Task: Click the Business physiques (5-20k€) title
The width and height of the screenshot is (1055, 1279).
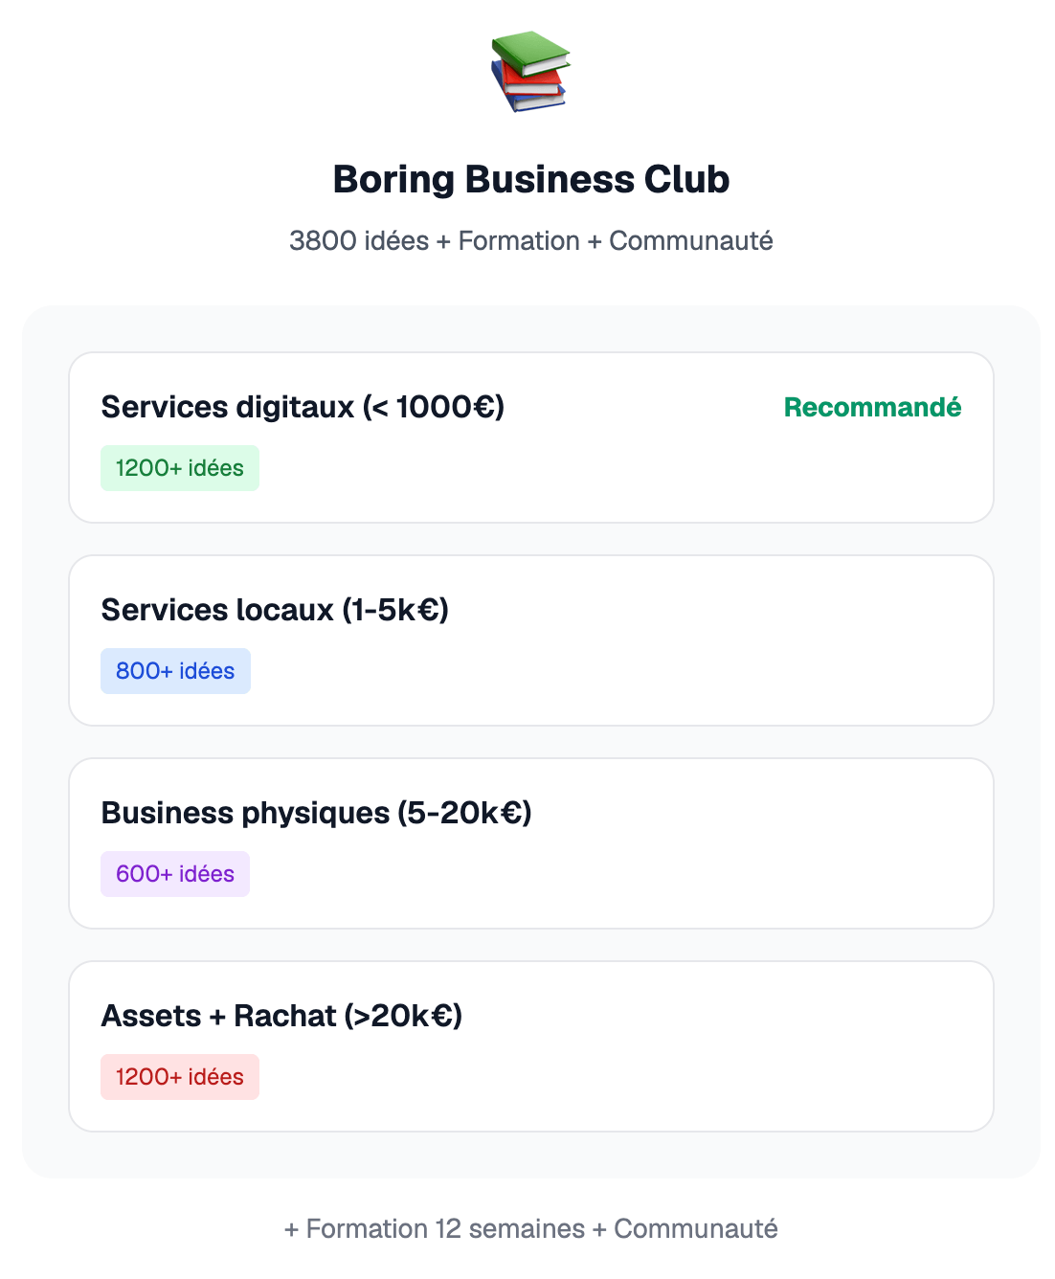Action: coord(316,813)
